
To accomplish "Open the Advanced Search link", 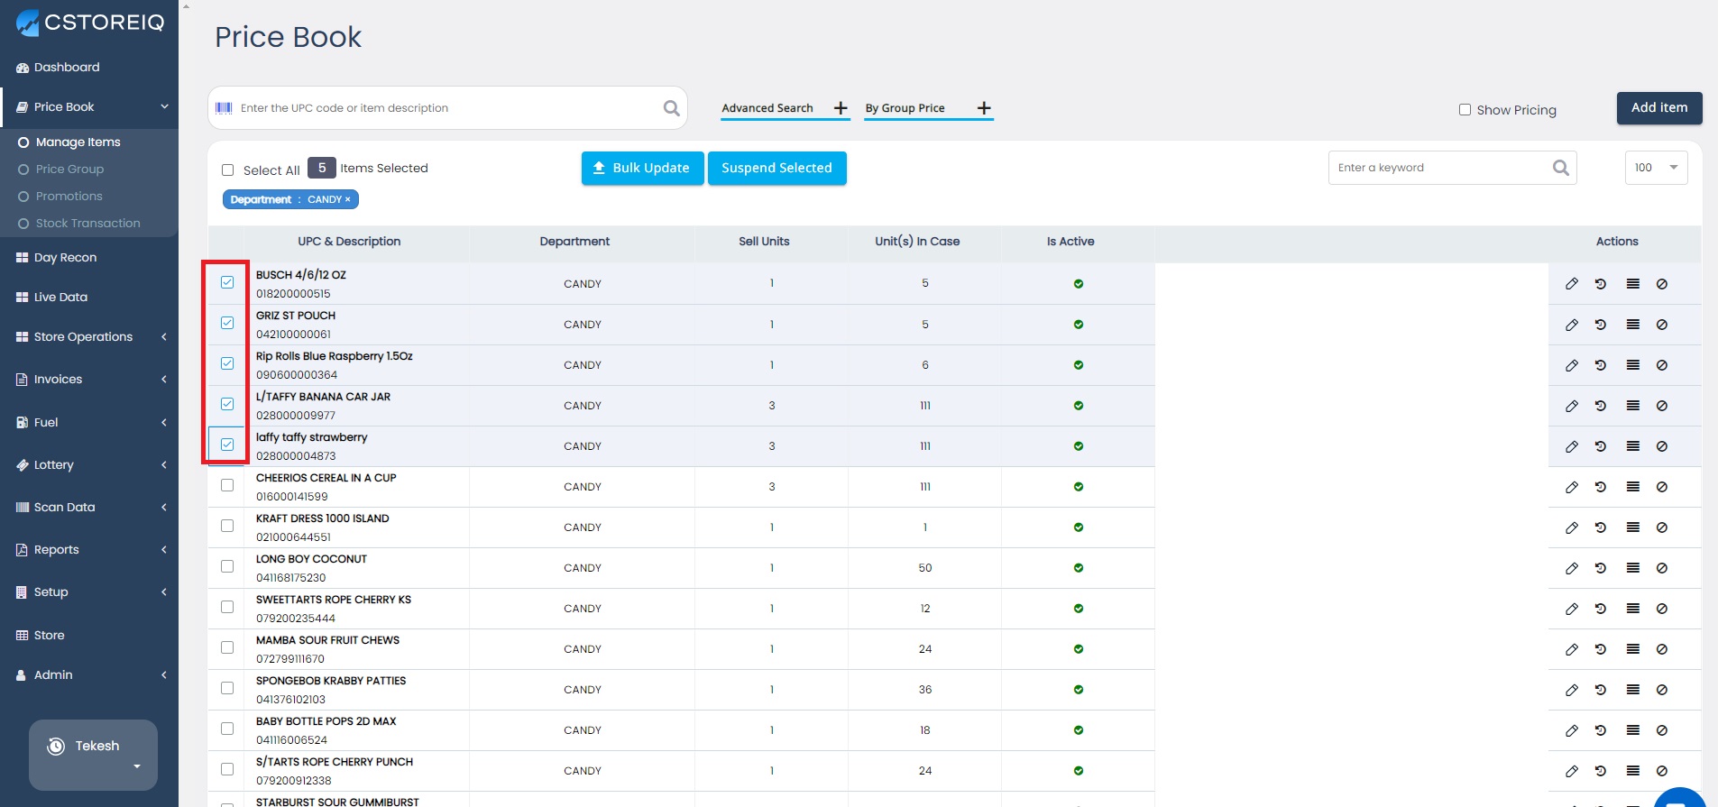I will point(767,108).
